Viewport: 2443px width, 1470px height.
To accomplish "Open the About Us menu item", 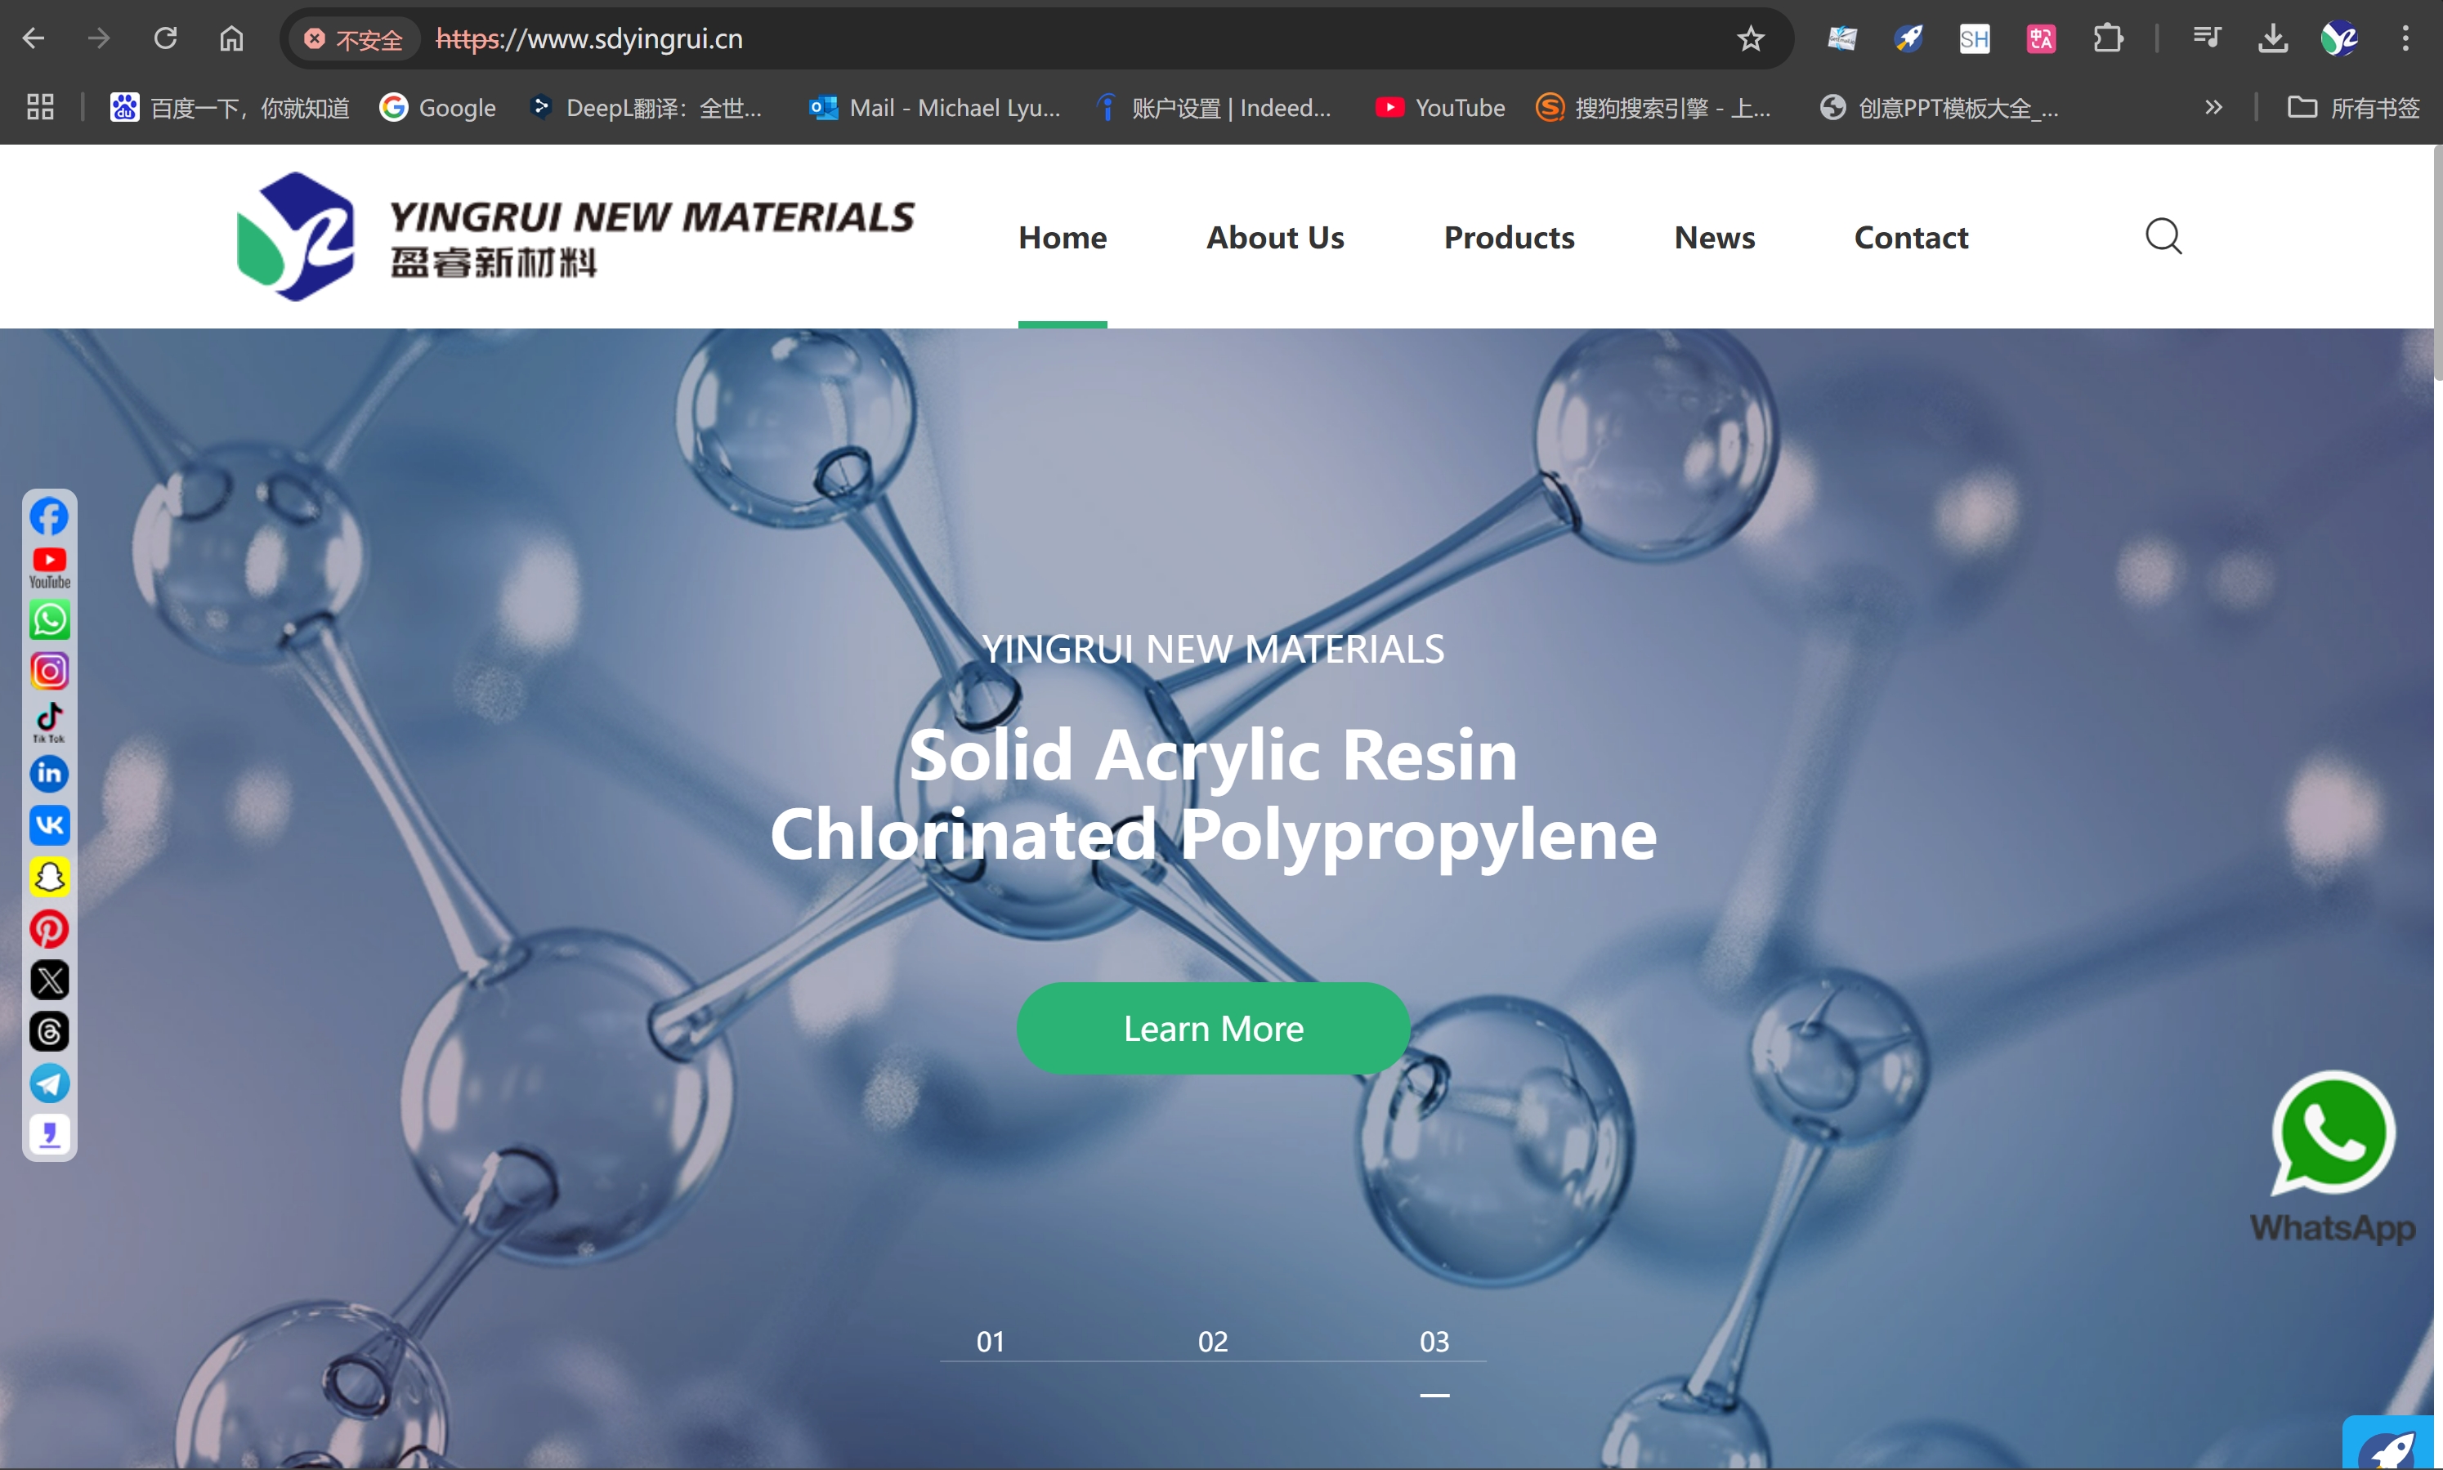I will tap(1275, 237).
